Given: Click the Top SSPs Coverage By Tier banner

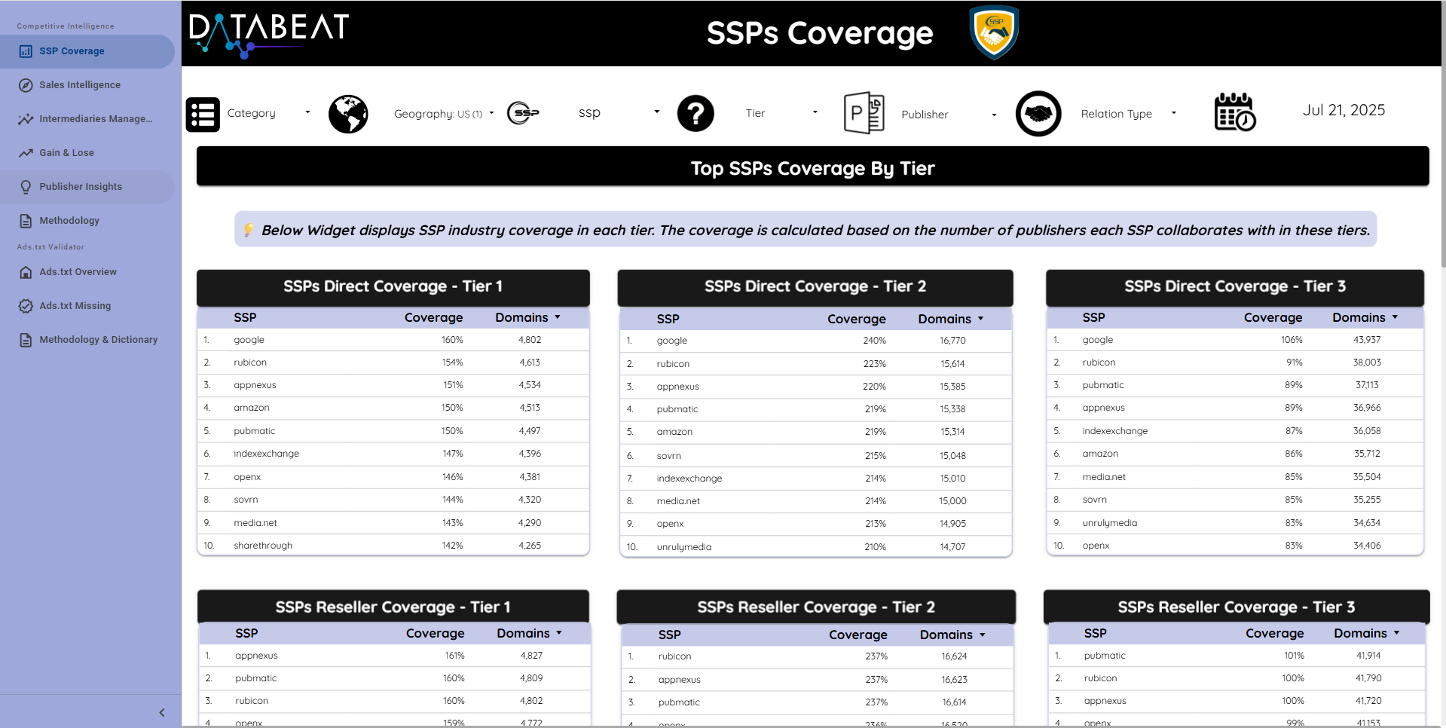Looking at the screenshot, I should pos(812,167).
